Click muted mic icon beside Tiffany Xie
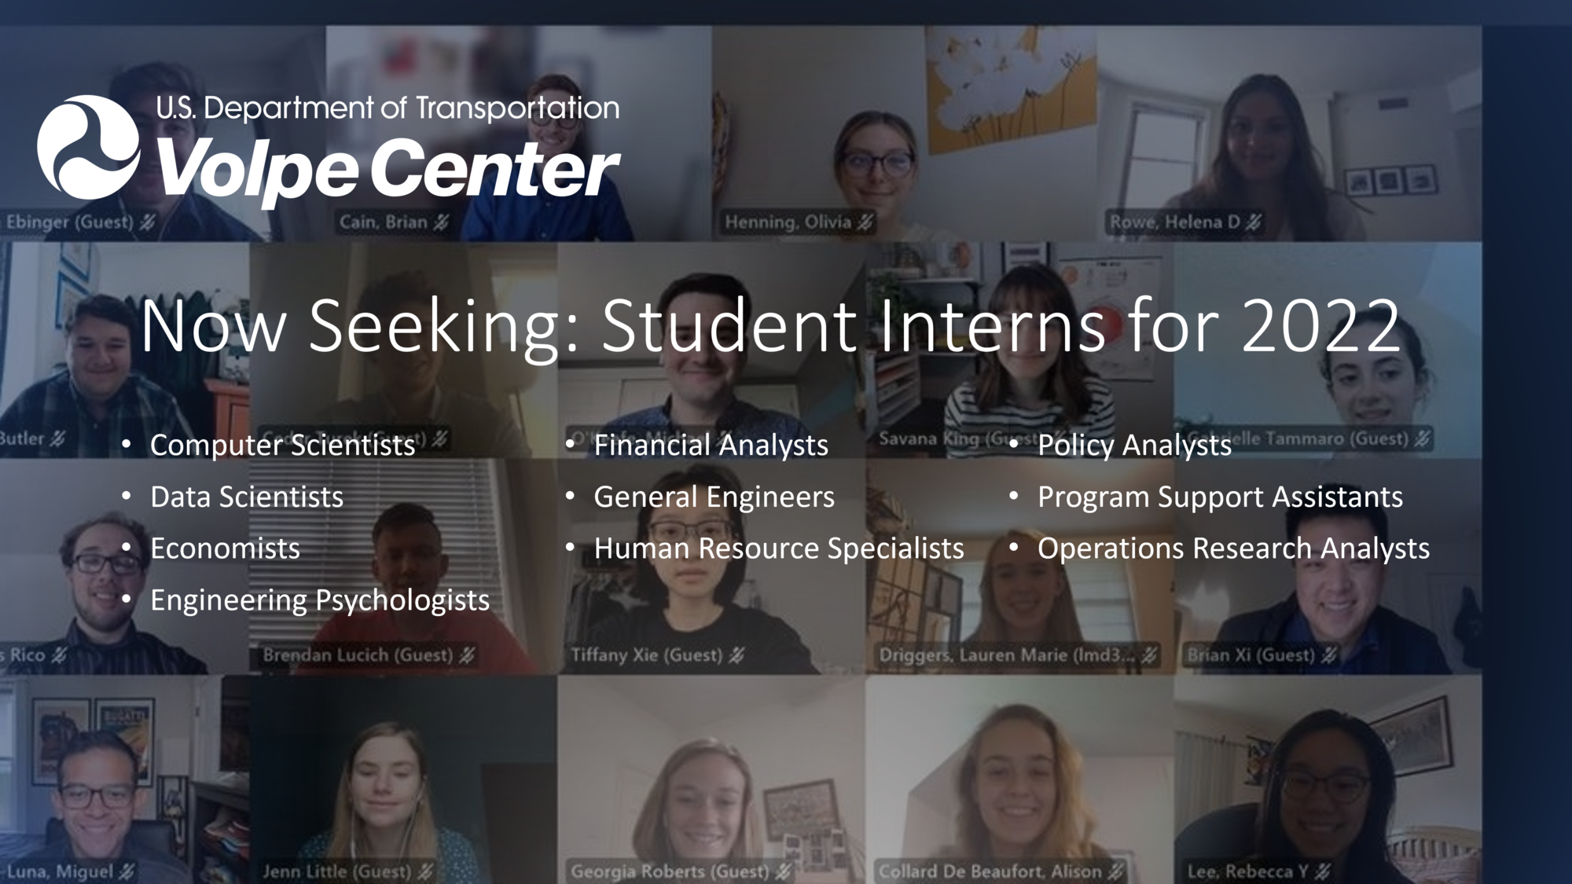Screen dimensions: 1572x884 click(x=736, y=655)
